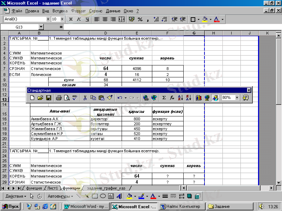Viewport: 282px width, 211px height.
Task: Click the Fill Color paint bucket swatch
Action: [205, 19]
